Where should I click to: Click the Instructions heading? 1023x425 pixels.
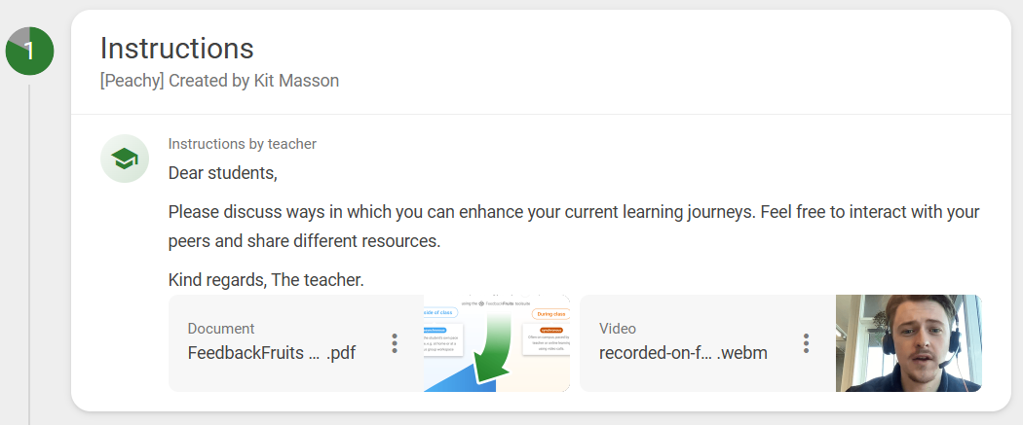pos(177,49)
